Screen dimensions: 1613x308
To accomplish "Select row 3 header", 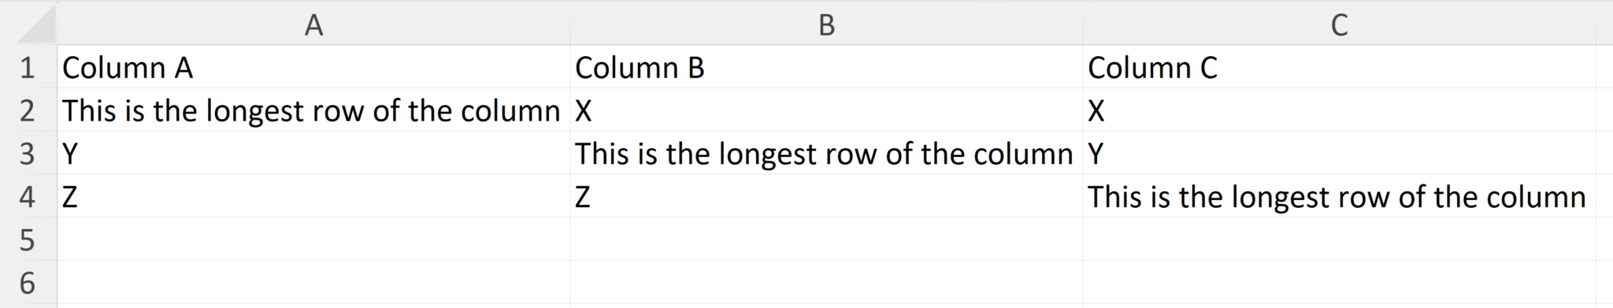I will [28, 153].
